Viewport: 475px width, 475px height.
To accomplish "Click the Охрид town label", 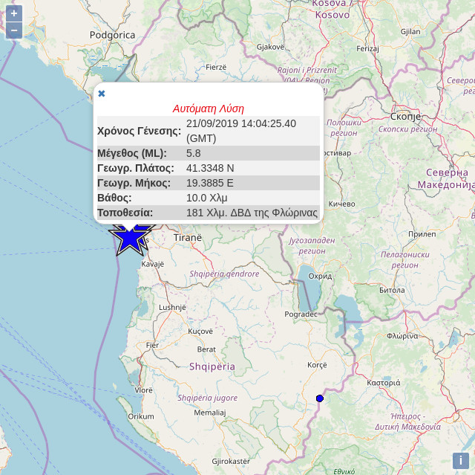I will (x=319, y=275).
